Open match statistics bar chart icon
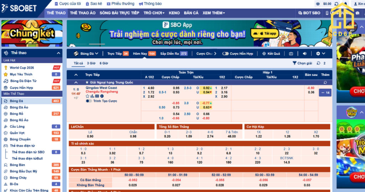 [x=92, y=96]
